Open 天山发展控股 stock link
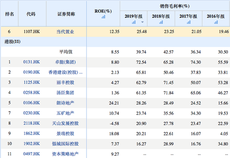This screenshot has height=158, width=230. (65, 123)
